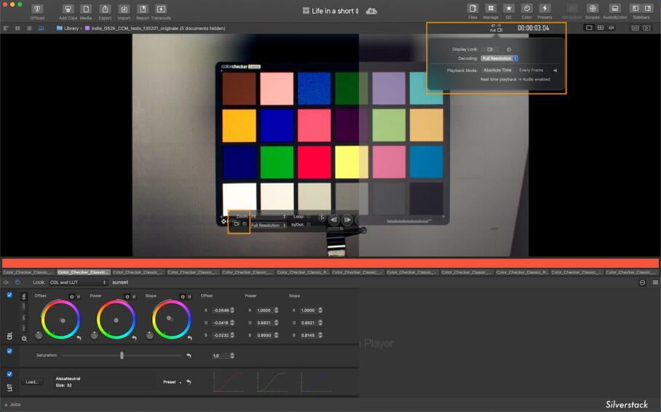Click the Power color wheel
Viewport: 661px width, 412px height.
(x=116, y=320)
